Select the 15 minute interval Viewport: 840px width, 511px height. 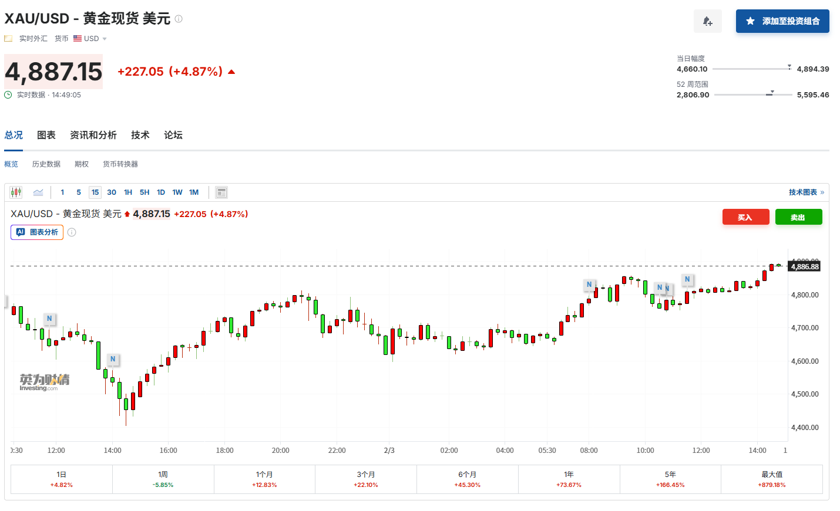point(95,192)
